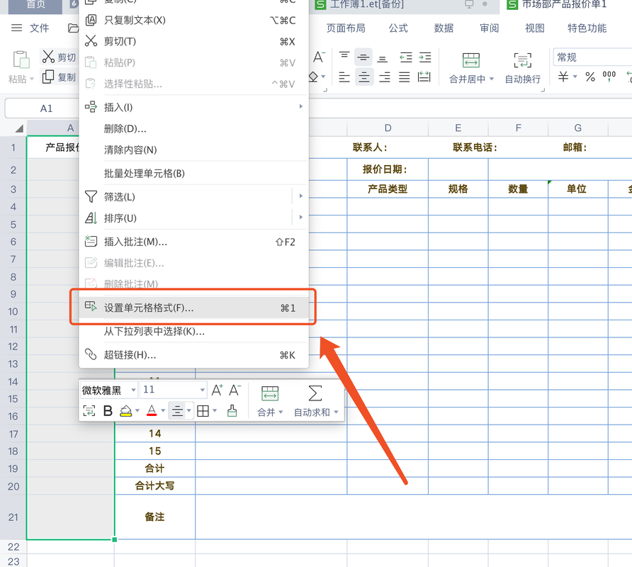The width and height of the screenshot is (632, 567).
Task: Apply percent style from the ribbon
Action: click(589, 77)
